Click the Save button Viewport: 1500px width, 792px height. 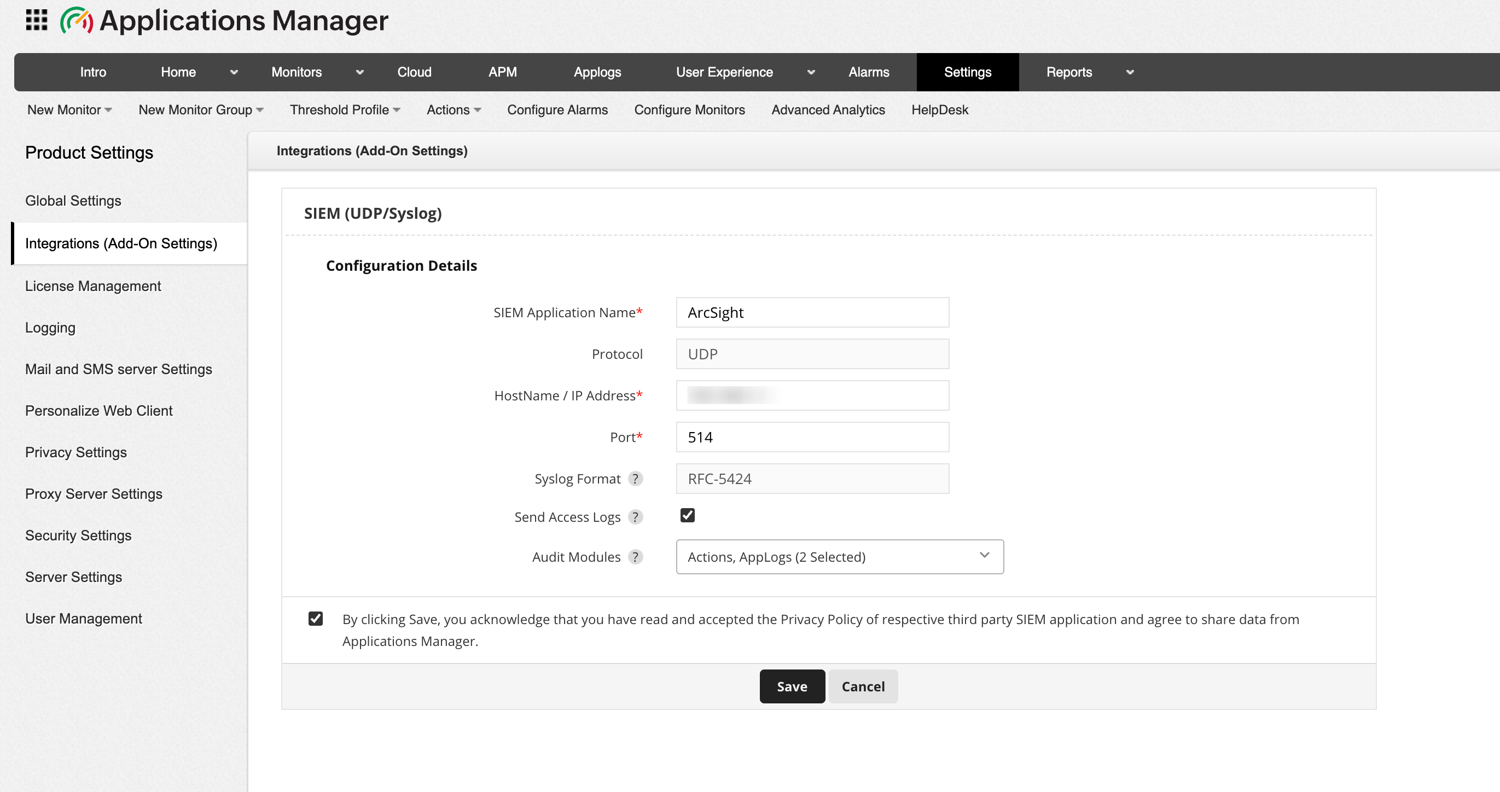[792, 686]
